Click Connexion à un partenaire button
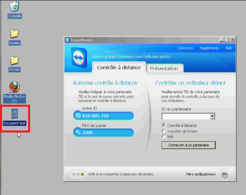The height and width of the screenshot is (195, 246). [189, 145]
